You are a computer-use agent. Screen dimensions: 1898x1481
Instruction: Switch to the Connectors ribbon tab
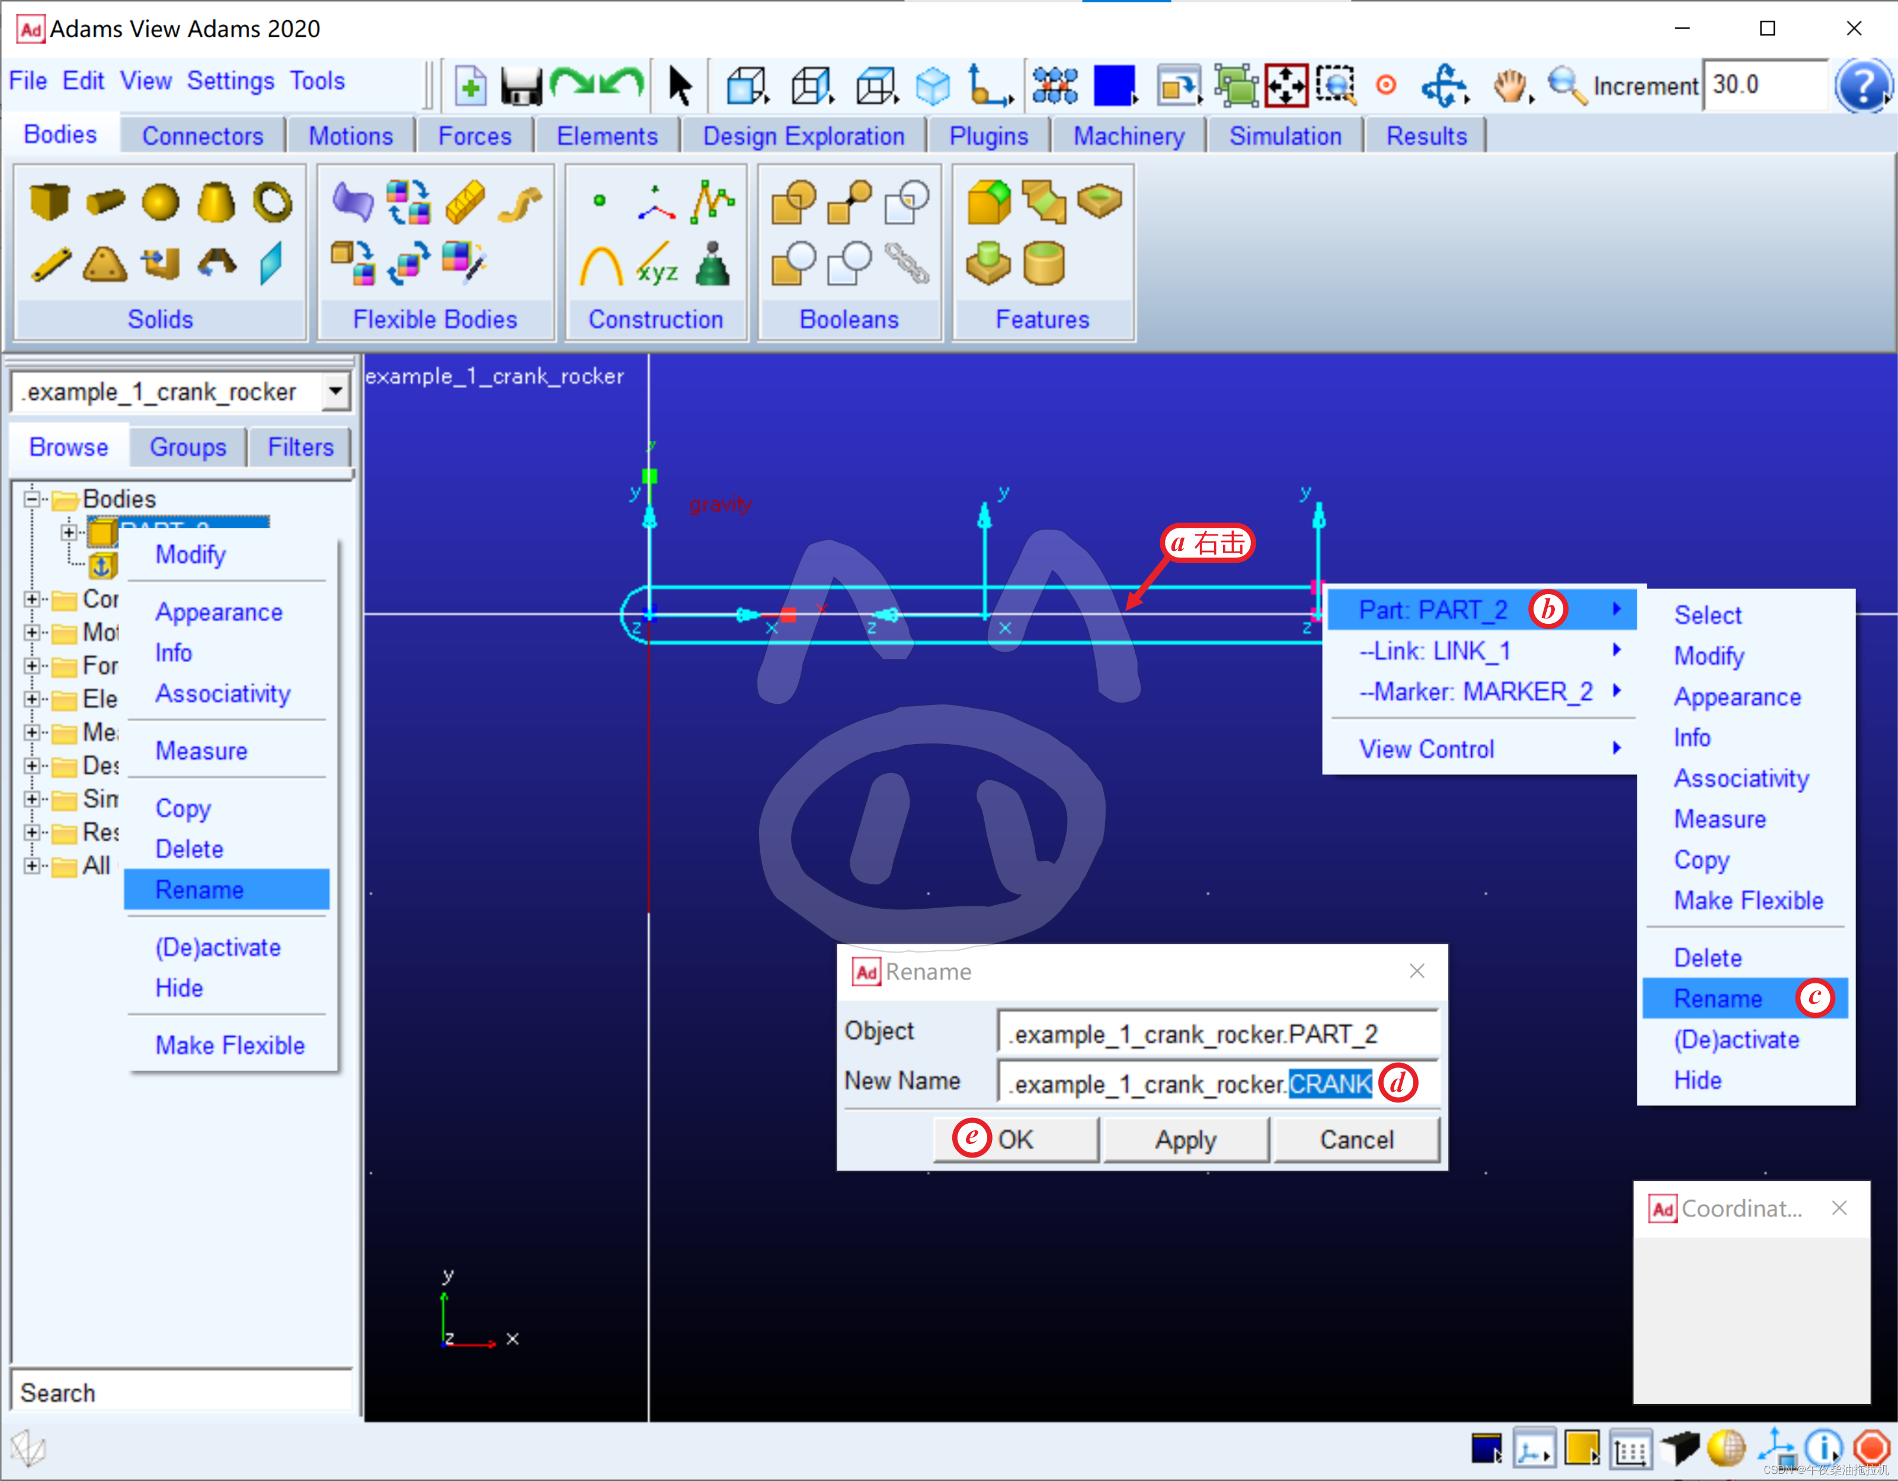point(203,136)
